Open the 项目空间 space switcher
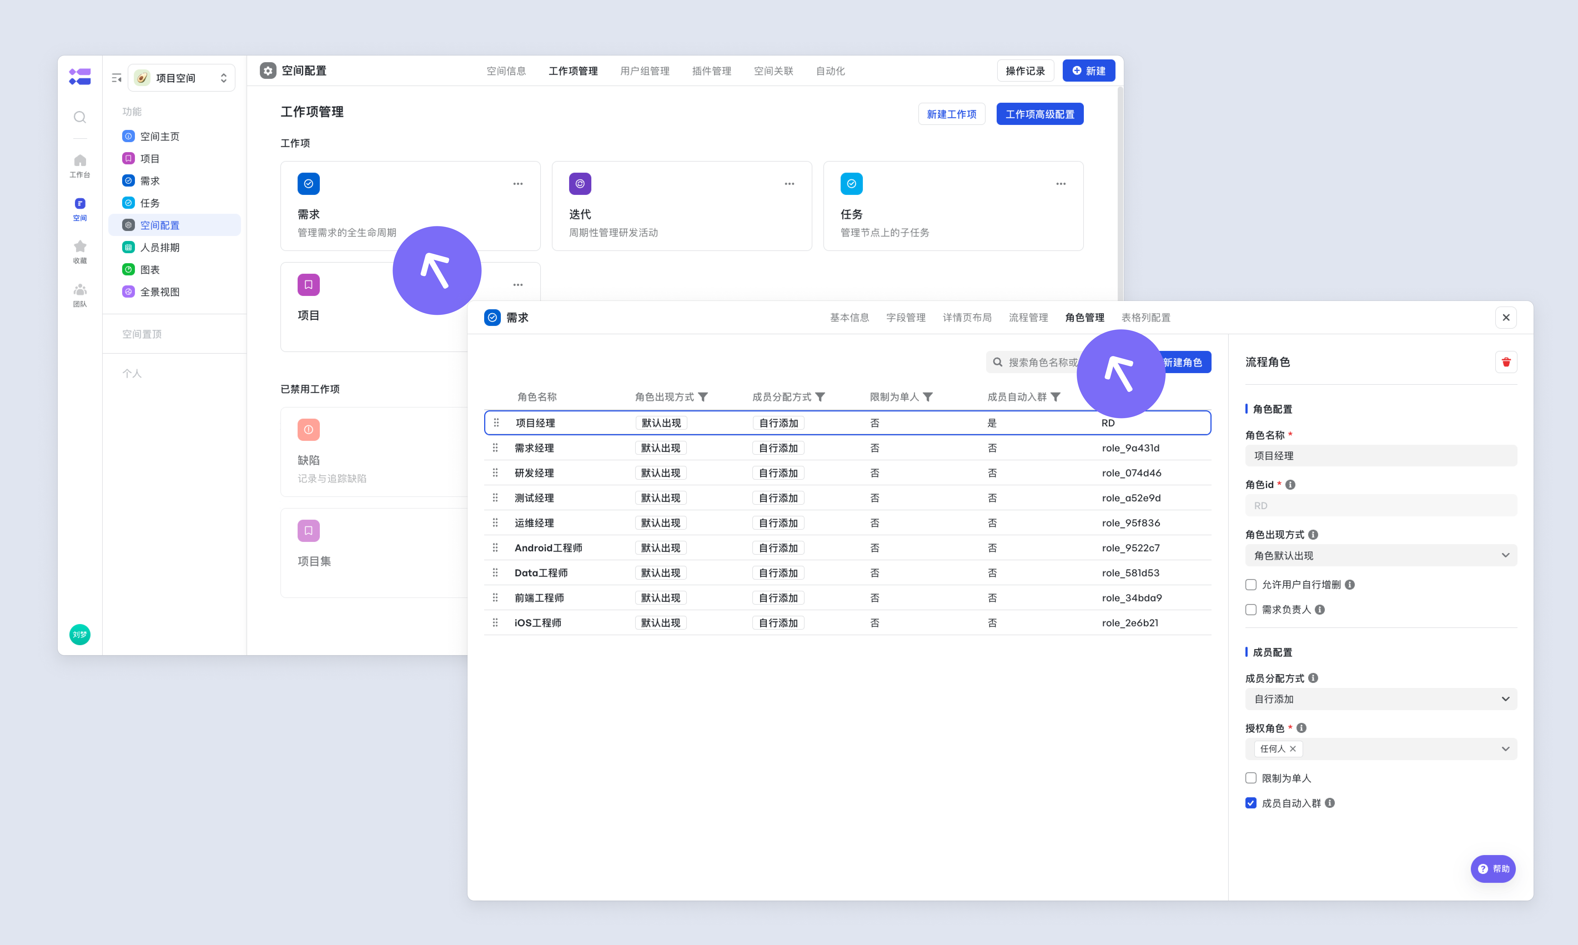This screenshot has width=1578, height=945. click(182, 78)
